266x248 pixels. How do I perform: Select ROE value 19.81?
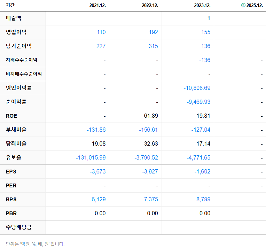pyautogui.click(x=203, y=116)
